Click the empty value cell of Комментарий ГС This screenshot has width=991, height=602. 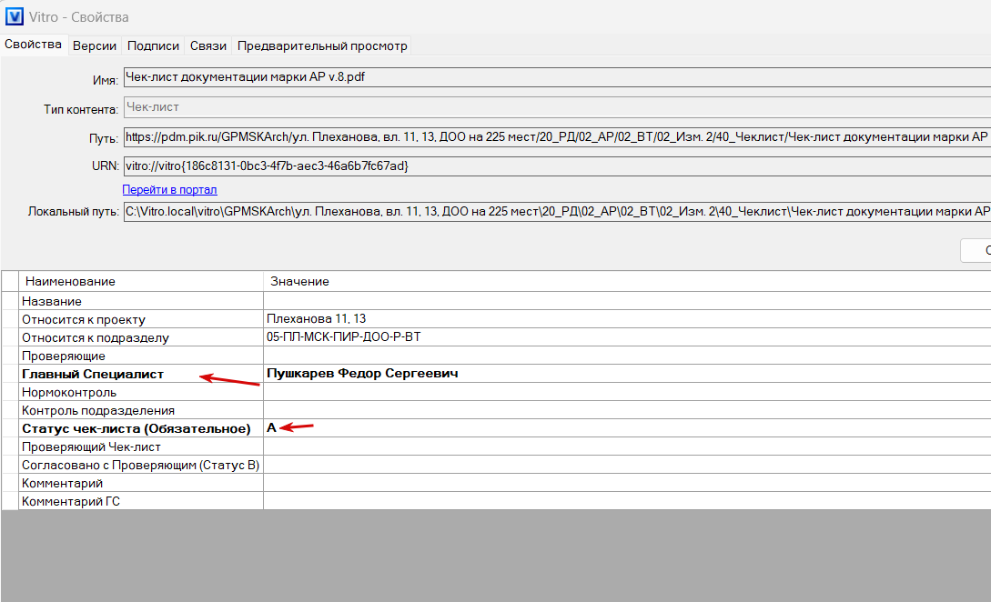coord(627,501)
